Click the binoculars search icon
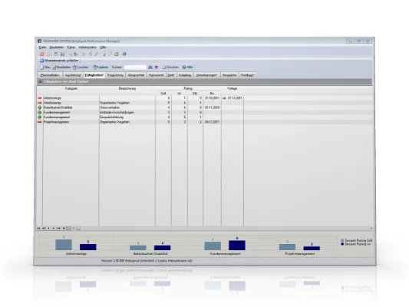The width and height of the screenshot is (409, 307). [150, 68]
